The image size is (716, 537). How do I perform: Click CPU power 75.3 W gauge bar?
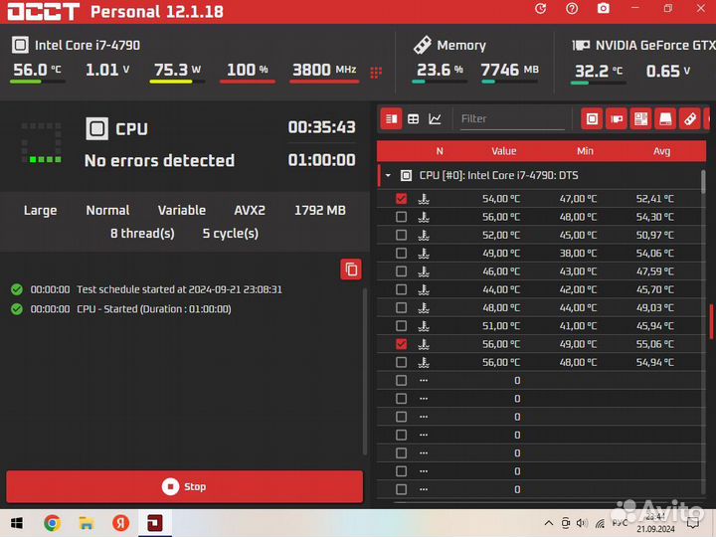click(x=177, y=82)
